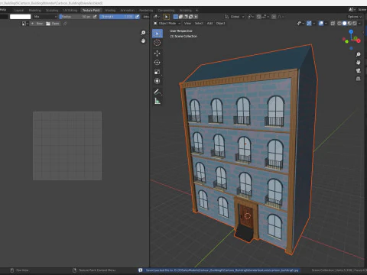Viewport: 367px width, 275px height.
Task: Set selection mode to intersect
Action: tap(196, 17)
